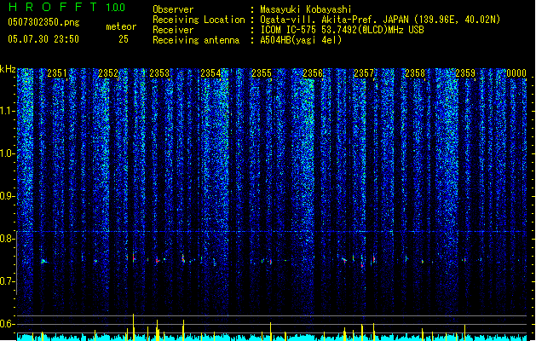Click the 0.6 frequency axis label
Screen dimensions: 536x341
[8, 324]
